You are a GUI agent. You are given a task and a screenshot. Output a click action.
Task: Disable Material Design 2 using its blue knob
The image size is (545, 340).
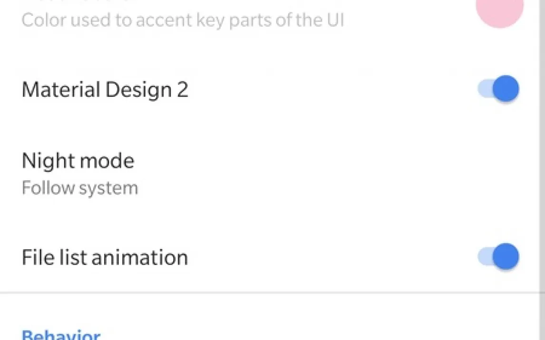pyautogui.click(x=506, y=89)
